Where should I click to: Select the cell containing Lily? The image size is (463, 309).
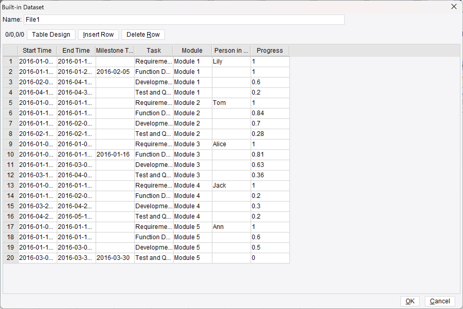(231, 61)
